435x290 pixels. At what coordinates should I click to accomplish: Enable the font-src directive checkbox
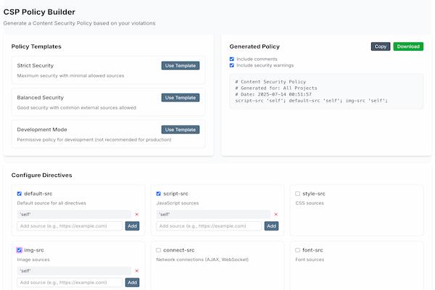(x=298, y=250)
